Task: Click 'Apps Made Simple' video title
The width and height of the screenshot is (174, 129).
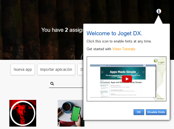Action: (123, 72)
